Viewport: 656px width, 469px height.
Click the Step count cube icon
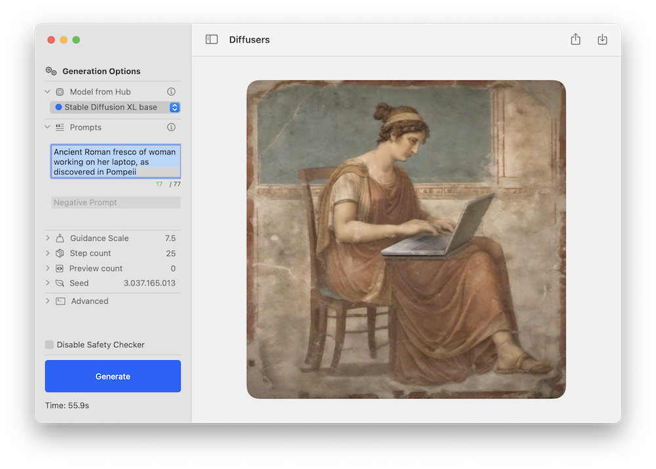[x=60, y=253]
